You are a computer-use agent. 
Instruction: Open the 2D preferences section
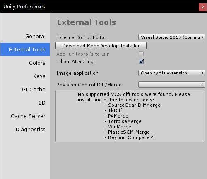tap(42, 103)
